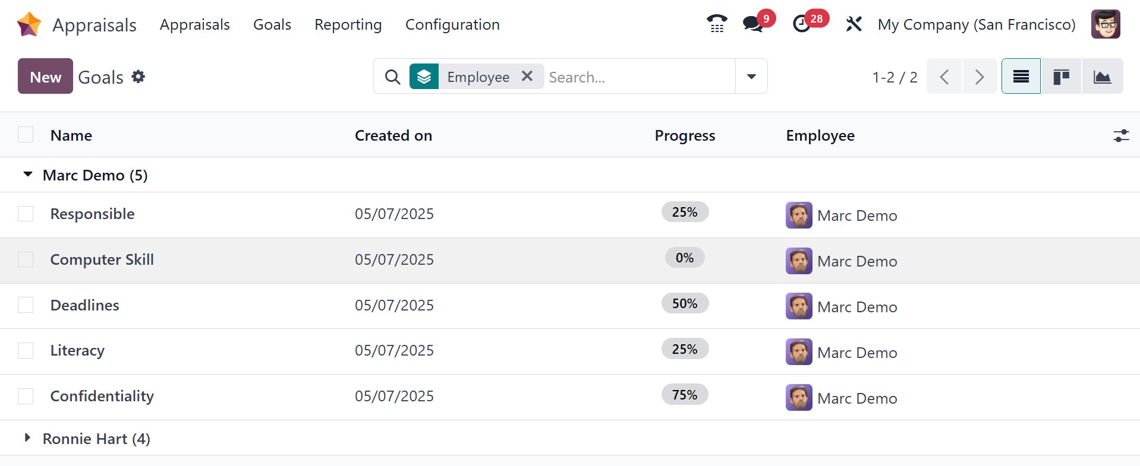Open the chat messages icon

click(x=753, y=24)
